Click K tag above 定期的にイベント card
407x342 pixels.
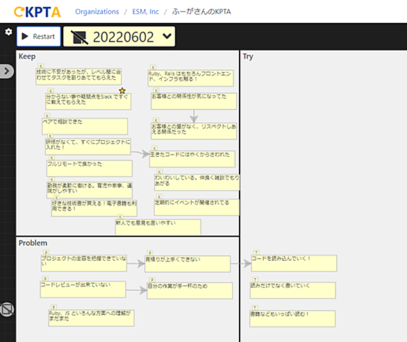point(159,196)
